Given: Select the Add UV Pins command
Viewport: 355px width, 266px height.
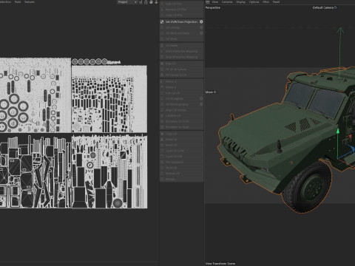Looking at the screenshot, I should (182, 4).
